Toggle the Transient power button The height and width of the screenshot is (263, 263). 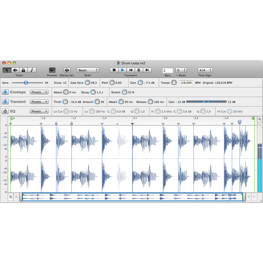click(x=5, y=102)
